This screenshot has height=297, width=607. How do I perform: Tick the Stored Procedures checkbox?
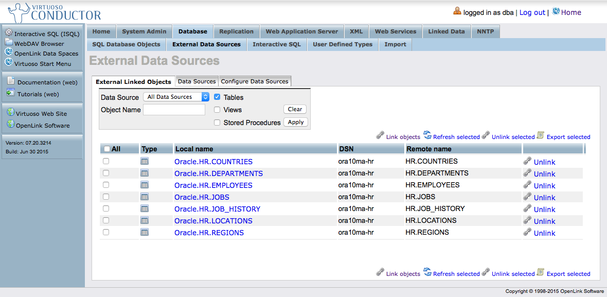click(x=217, y=123)
